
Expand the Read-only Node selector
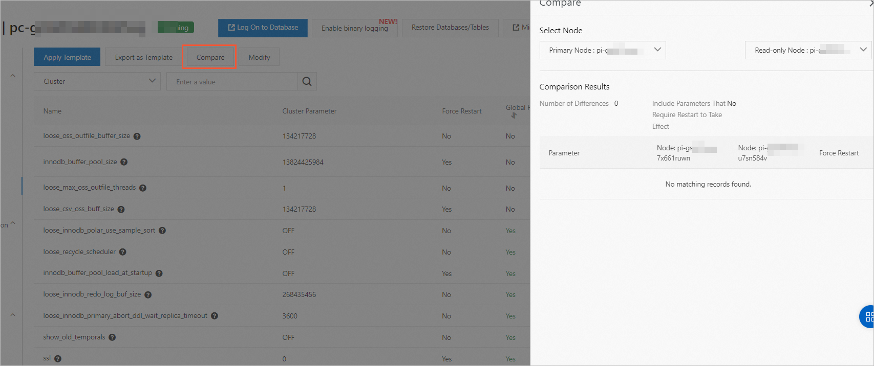coord(808,50)
